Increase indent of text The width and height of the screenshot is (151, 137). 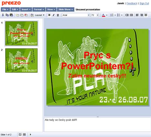[131, 15]
